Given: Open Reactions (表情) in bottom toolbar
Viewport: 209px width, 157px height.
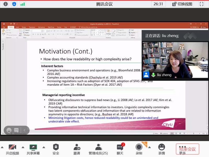Looking at the screenshot, I should (x=161, y=149).
